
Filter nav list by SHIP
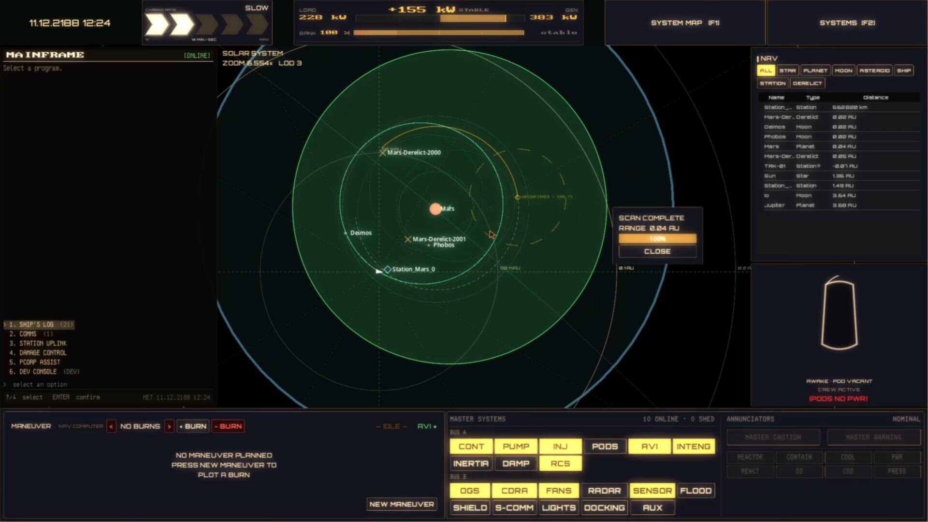pyautogui.click(x=904, y=71)
